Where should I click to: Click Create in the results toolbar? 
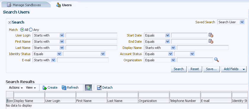[50, 87]
